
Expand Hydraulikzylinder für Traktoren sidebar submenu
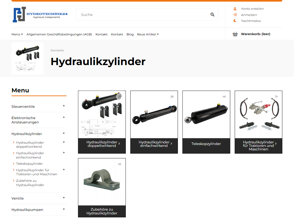[64, 170]
